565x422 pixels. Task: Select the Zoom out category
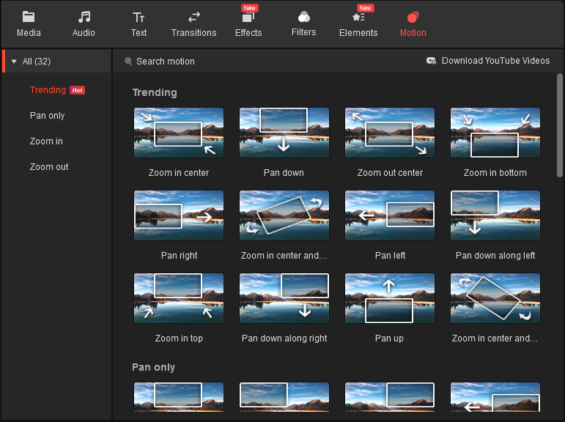49,167
